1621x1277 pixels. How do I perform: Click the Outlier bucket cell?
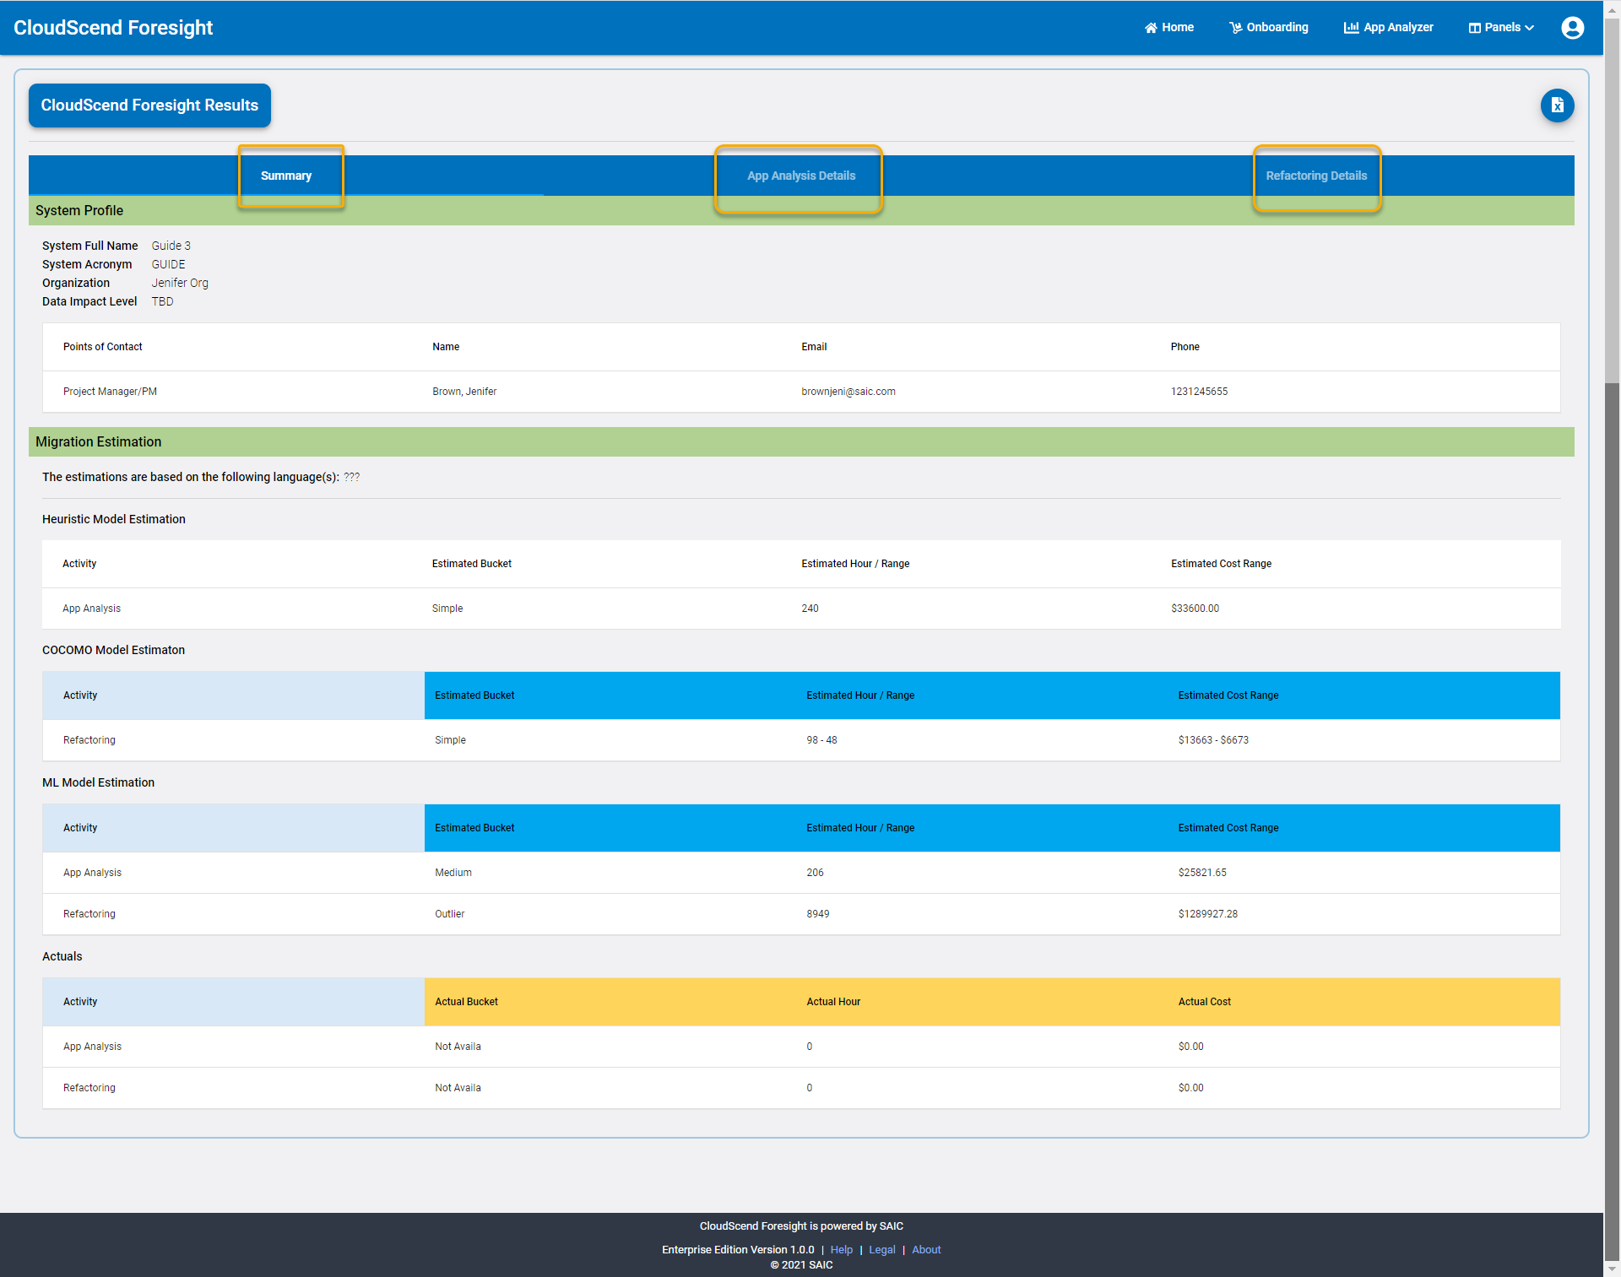point(449,914)
